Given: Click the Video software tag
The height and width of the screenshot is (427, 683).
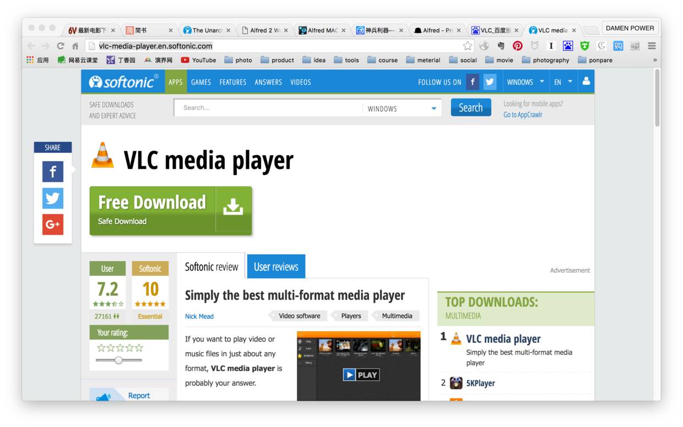Looking at the screenshot, I should 299,316.
